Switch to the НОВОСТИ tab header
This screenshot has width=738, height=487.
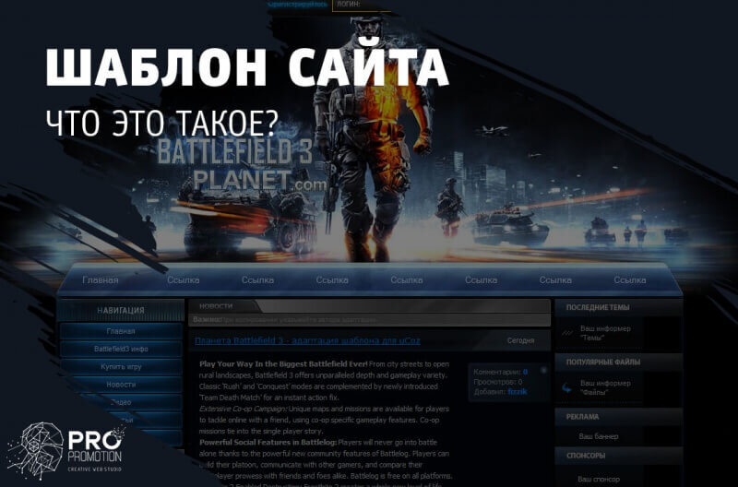pos(216,306)
